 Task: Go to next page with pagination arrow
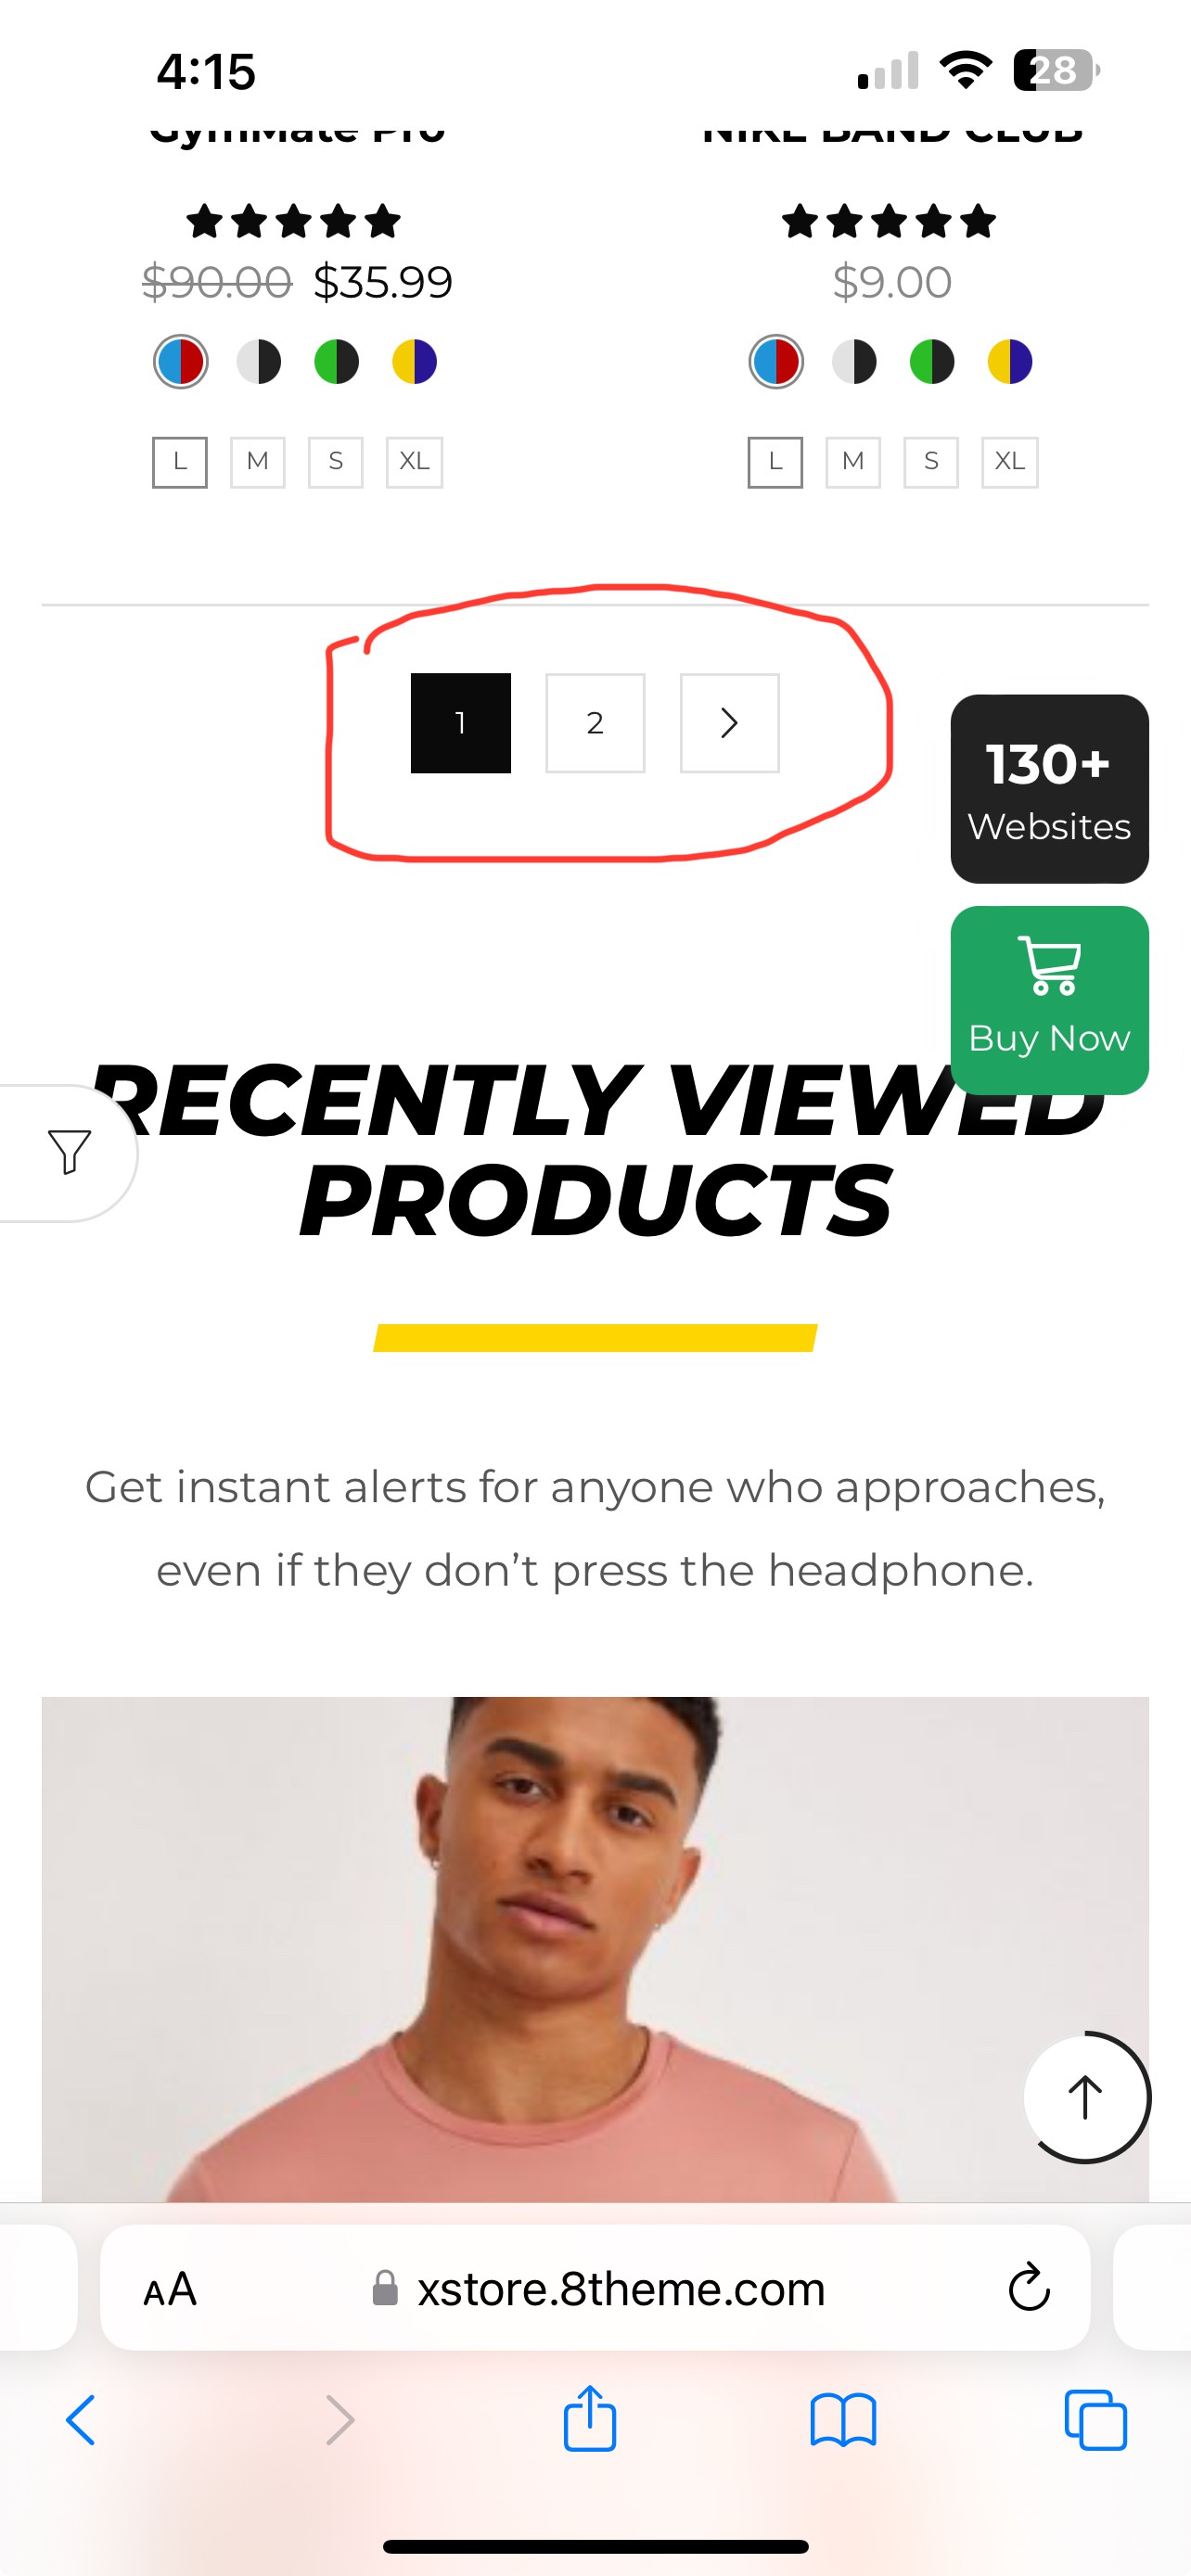click(730, 723)
